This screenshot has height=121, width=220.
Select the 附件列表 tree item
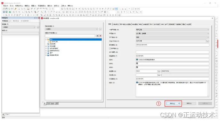53,44
